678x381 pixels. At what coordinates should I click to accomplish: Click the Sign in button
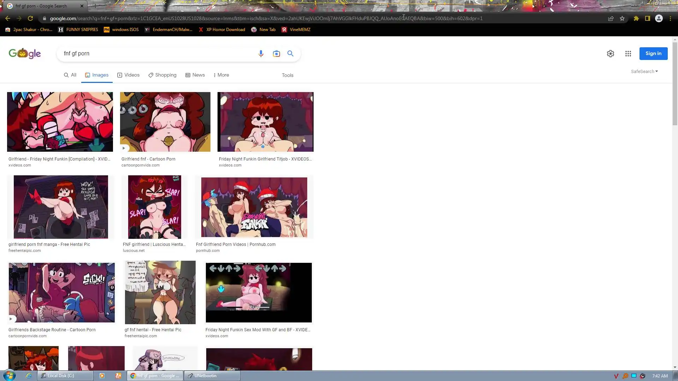[653, 54]
